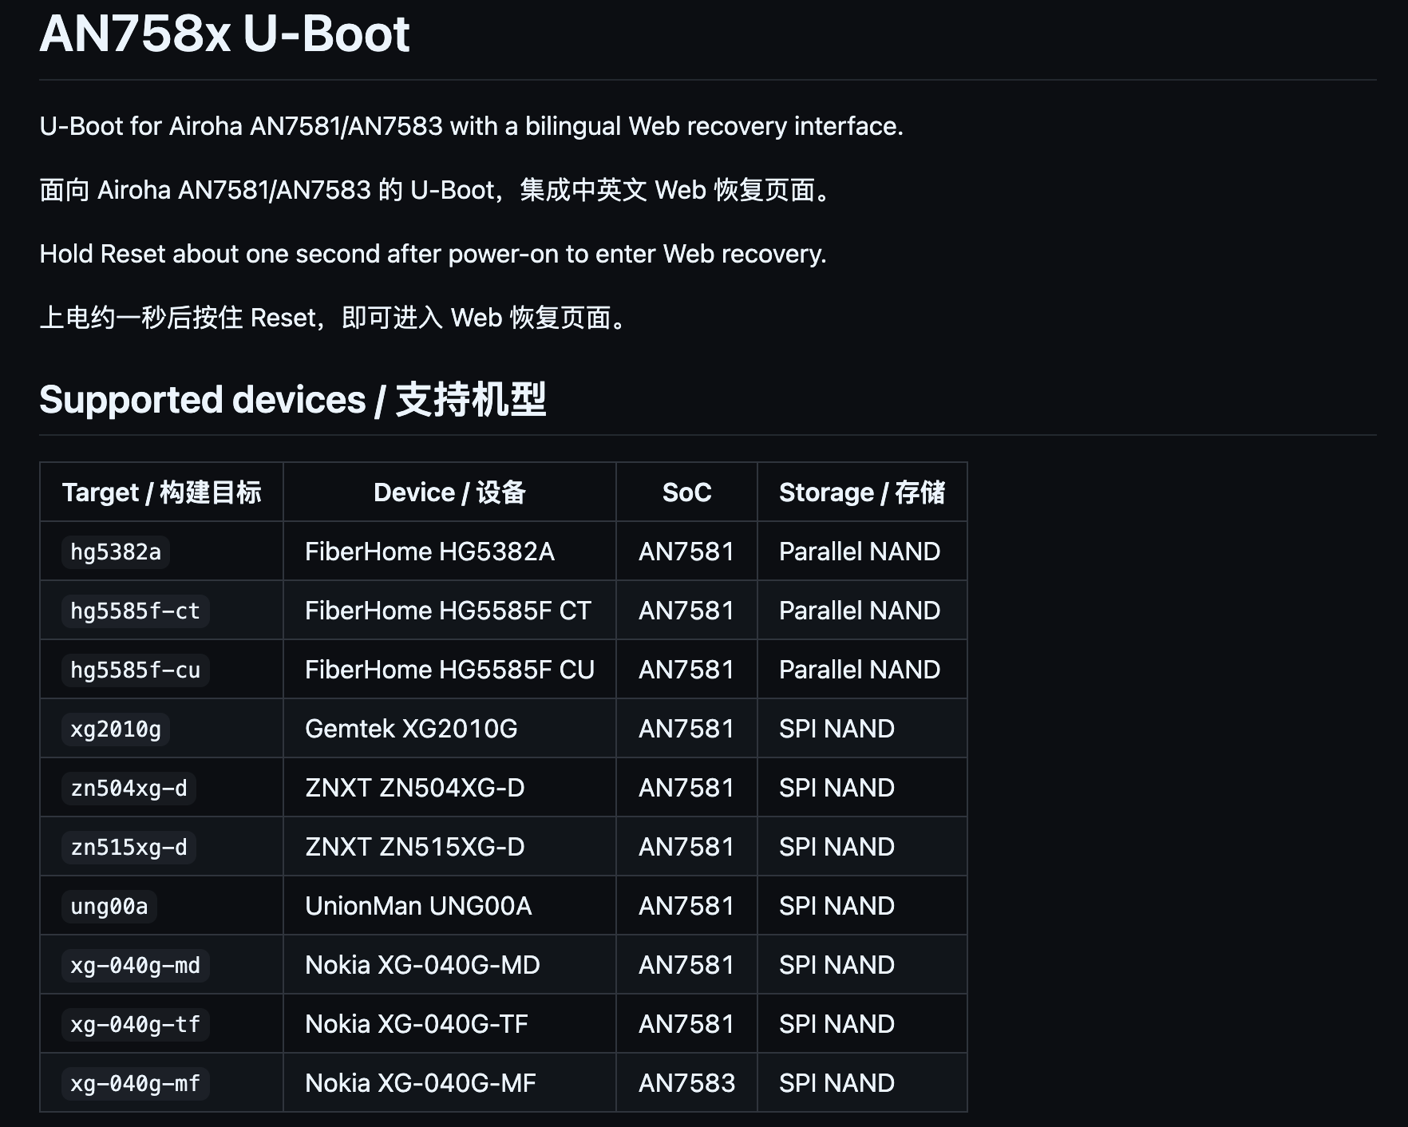Click the AN7581 SoC cell in the hg5585f-cu row

686,670
